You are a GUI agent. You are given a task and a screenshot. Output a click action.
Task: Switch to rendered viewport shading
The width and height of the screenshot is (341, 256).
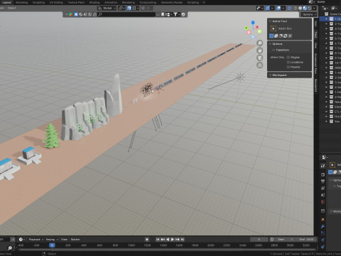click(310, 8)
